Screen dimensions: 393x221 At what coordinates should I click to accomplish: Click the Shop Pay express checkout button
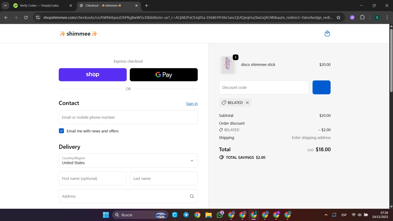coord(92,75)
